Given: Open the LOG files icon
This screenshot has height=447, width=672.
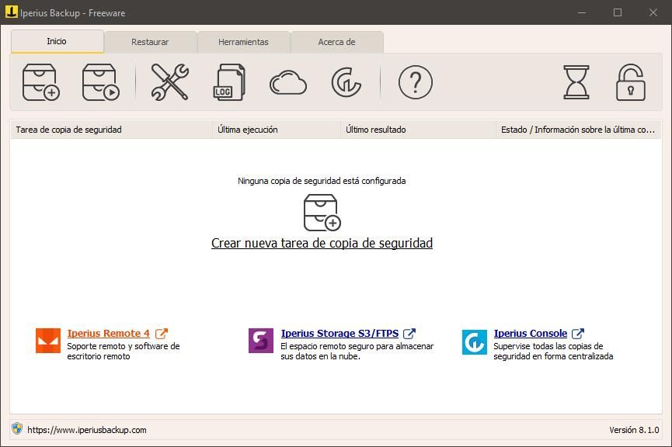Looking at the screenshot, I should 229,82.
